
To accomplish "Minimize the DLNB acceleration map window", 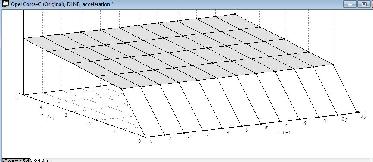I will [x=350, y=4].
